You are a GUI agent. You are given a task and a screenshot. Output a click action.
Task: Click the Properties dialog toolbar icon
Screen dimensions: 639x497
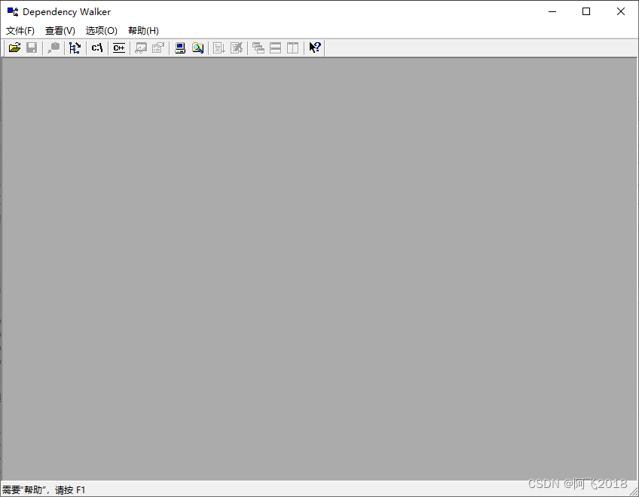click(158, 48)
